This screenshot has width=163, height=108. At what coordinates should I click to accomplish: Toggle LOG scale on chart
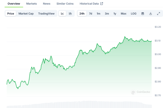(134, 13)
